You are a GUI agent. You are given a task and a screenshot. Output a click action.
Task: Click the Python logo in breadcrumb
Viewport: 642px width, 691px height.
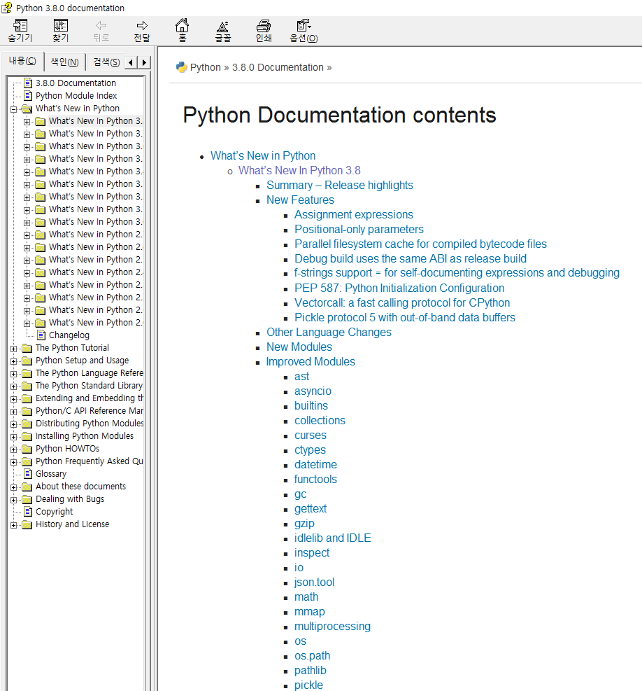coord(181,67)
